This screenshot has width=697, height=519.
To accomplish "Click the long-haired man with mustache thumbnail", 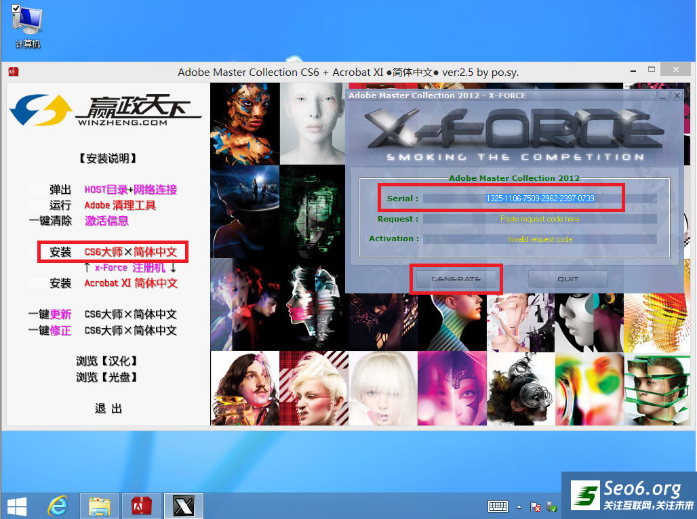I will (245, 388).
